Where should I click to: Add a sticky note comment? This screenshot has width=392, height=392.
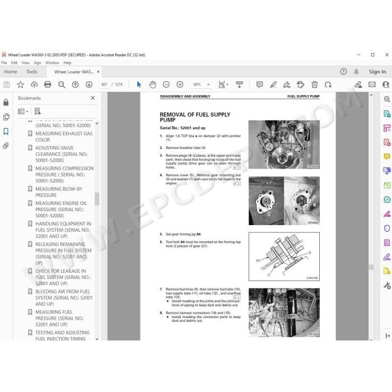tap(259, 85)
